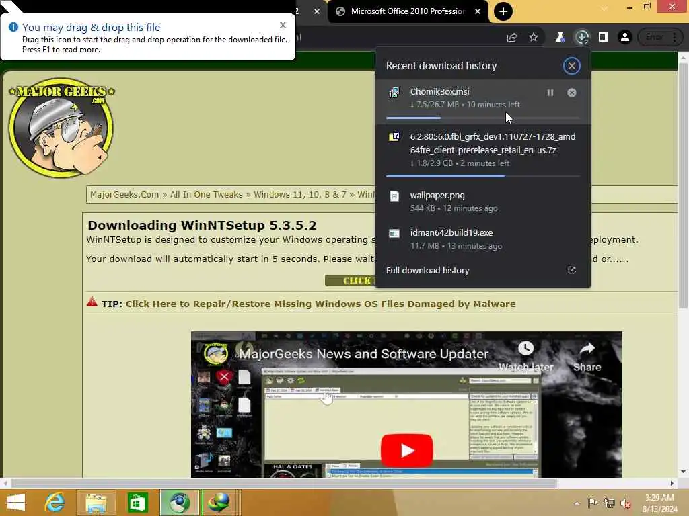Click the MajorGeeks channel avatar on video
This screenshot has height=516, width=689.
216,353
